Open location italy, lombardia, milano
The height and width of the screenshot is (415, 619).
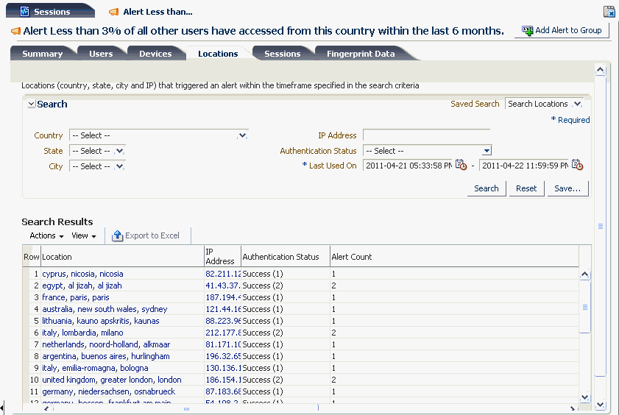pos(82,333)
